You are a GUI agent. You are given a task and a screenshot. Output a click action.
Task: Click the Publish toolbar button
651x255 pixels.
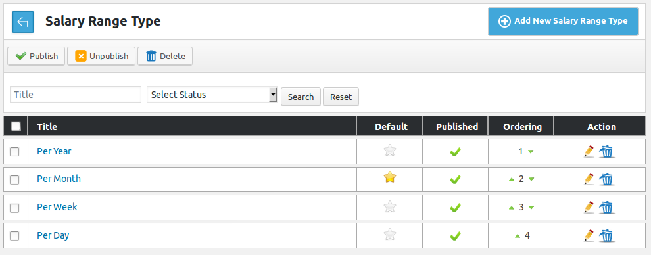(36, 56)
